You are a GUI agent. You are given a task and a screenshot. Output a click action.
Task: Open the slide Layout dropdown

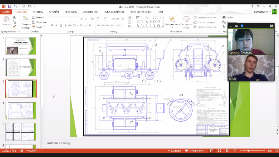click(38, 17)
